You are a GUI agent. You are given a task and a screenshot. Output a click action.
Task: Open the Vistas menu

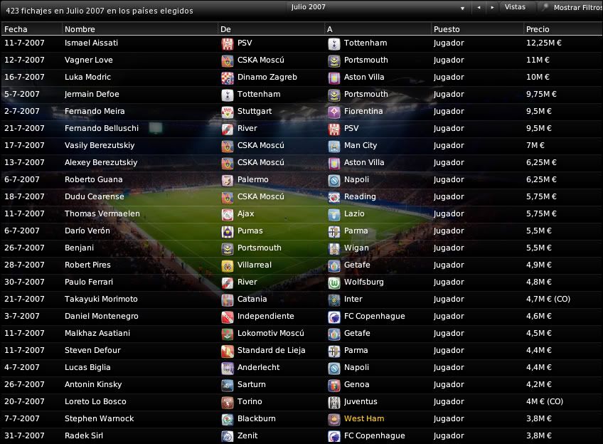[x=515, y=7]
